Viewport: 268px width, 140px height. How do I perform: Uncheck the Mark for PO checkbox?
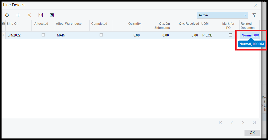tap(230, 35)
